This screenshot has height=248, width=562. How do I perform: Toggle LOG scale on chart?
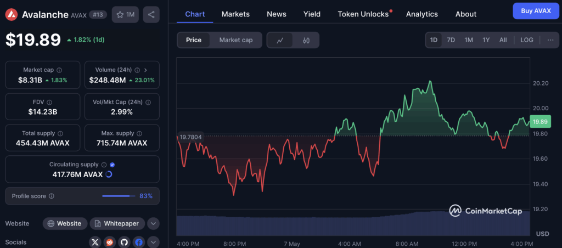click(x=527, y=40)
